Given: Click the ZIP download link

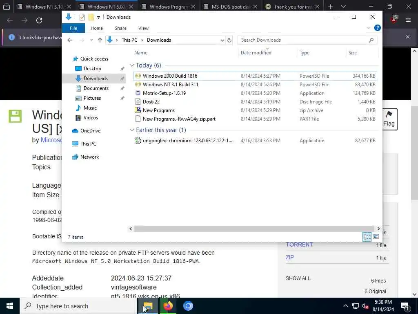Looking at the screenshot, I should 290,258.
